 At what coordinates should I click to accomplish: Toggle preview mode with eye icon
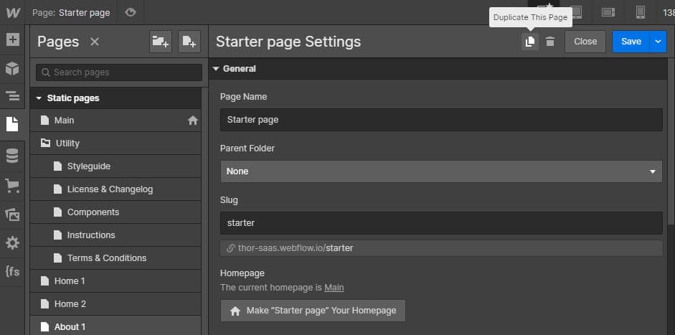[130, 12]
